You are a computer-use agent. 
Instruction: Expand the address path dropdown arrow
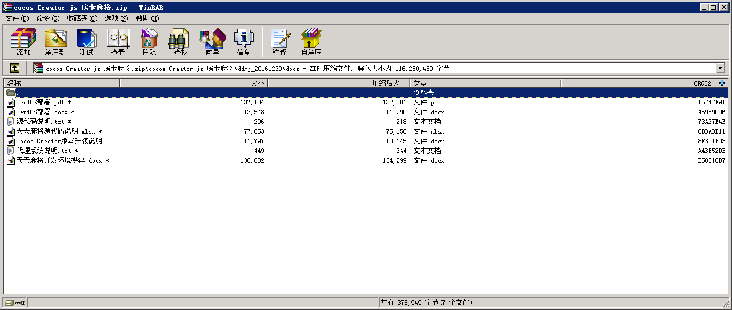(720, 68)
